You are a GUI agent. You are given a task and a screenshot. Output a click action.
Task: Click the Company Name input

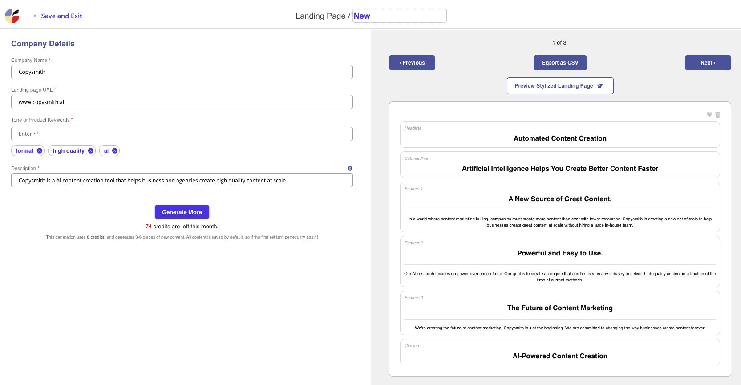click(182, 72)
